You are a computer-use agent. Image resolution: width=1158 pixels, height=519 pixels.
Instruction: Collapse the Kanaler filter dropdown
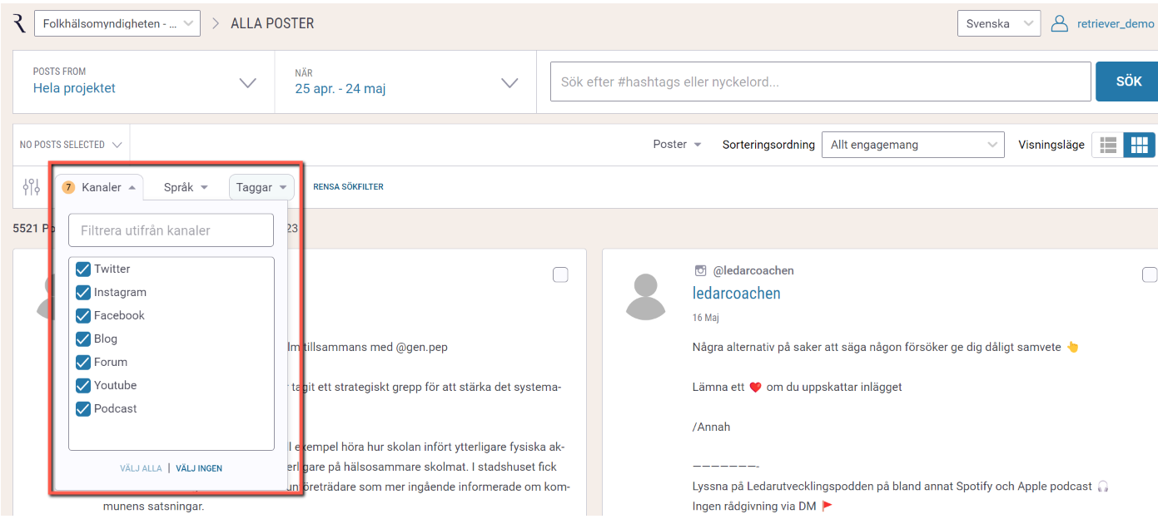pyautogui.click(x=100, y=187)
